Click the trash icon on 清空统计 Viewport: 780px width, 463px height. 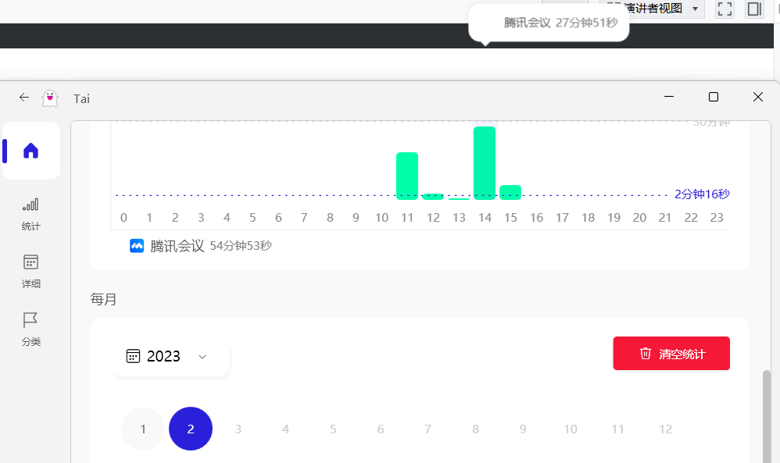point(646,353)
